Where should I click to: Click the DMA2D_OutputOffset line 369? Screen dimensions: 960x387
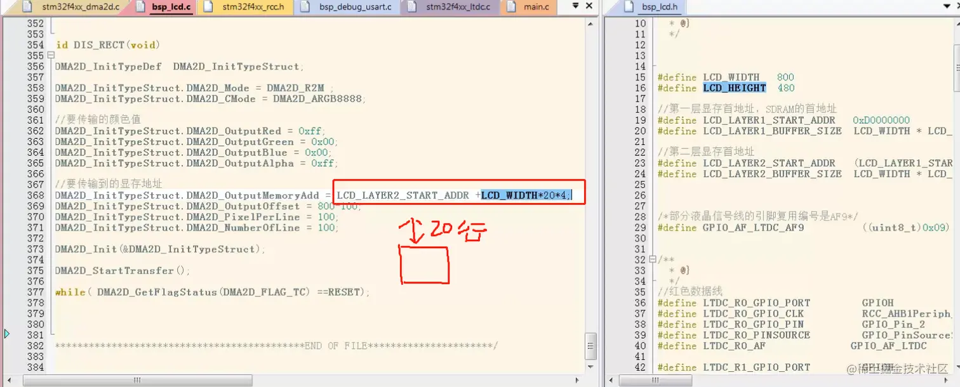[207, 206]
